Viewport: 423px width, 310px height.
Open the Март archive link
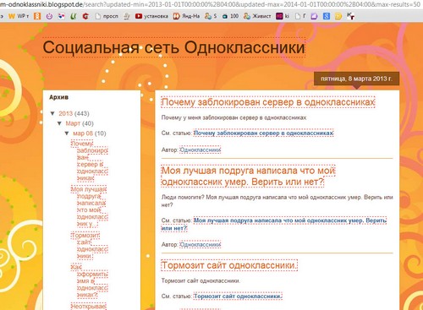[x=73, y=123]
